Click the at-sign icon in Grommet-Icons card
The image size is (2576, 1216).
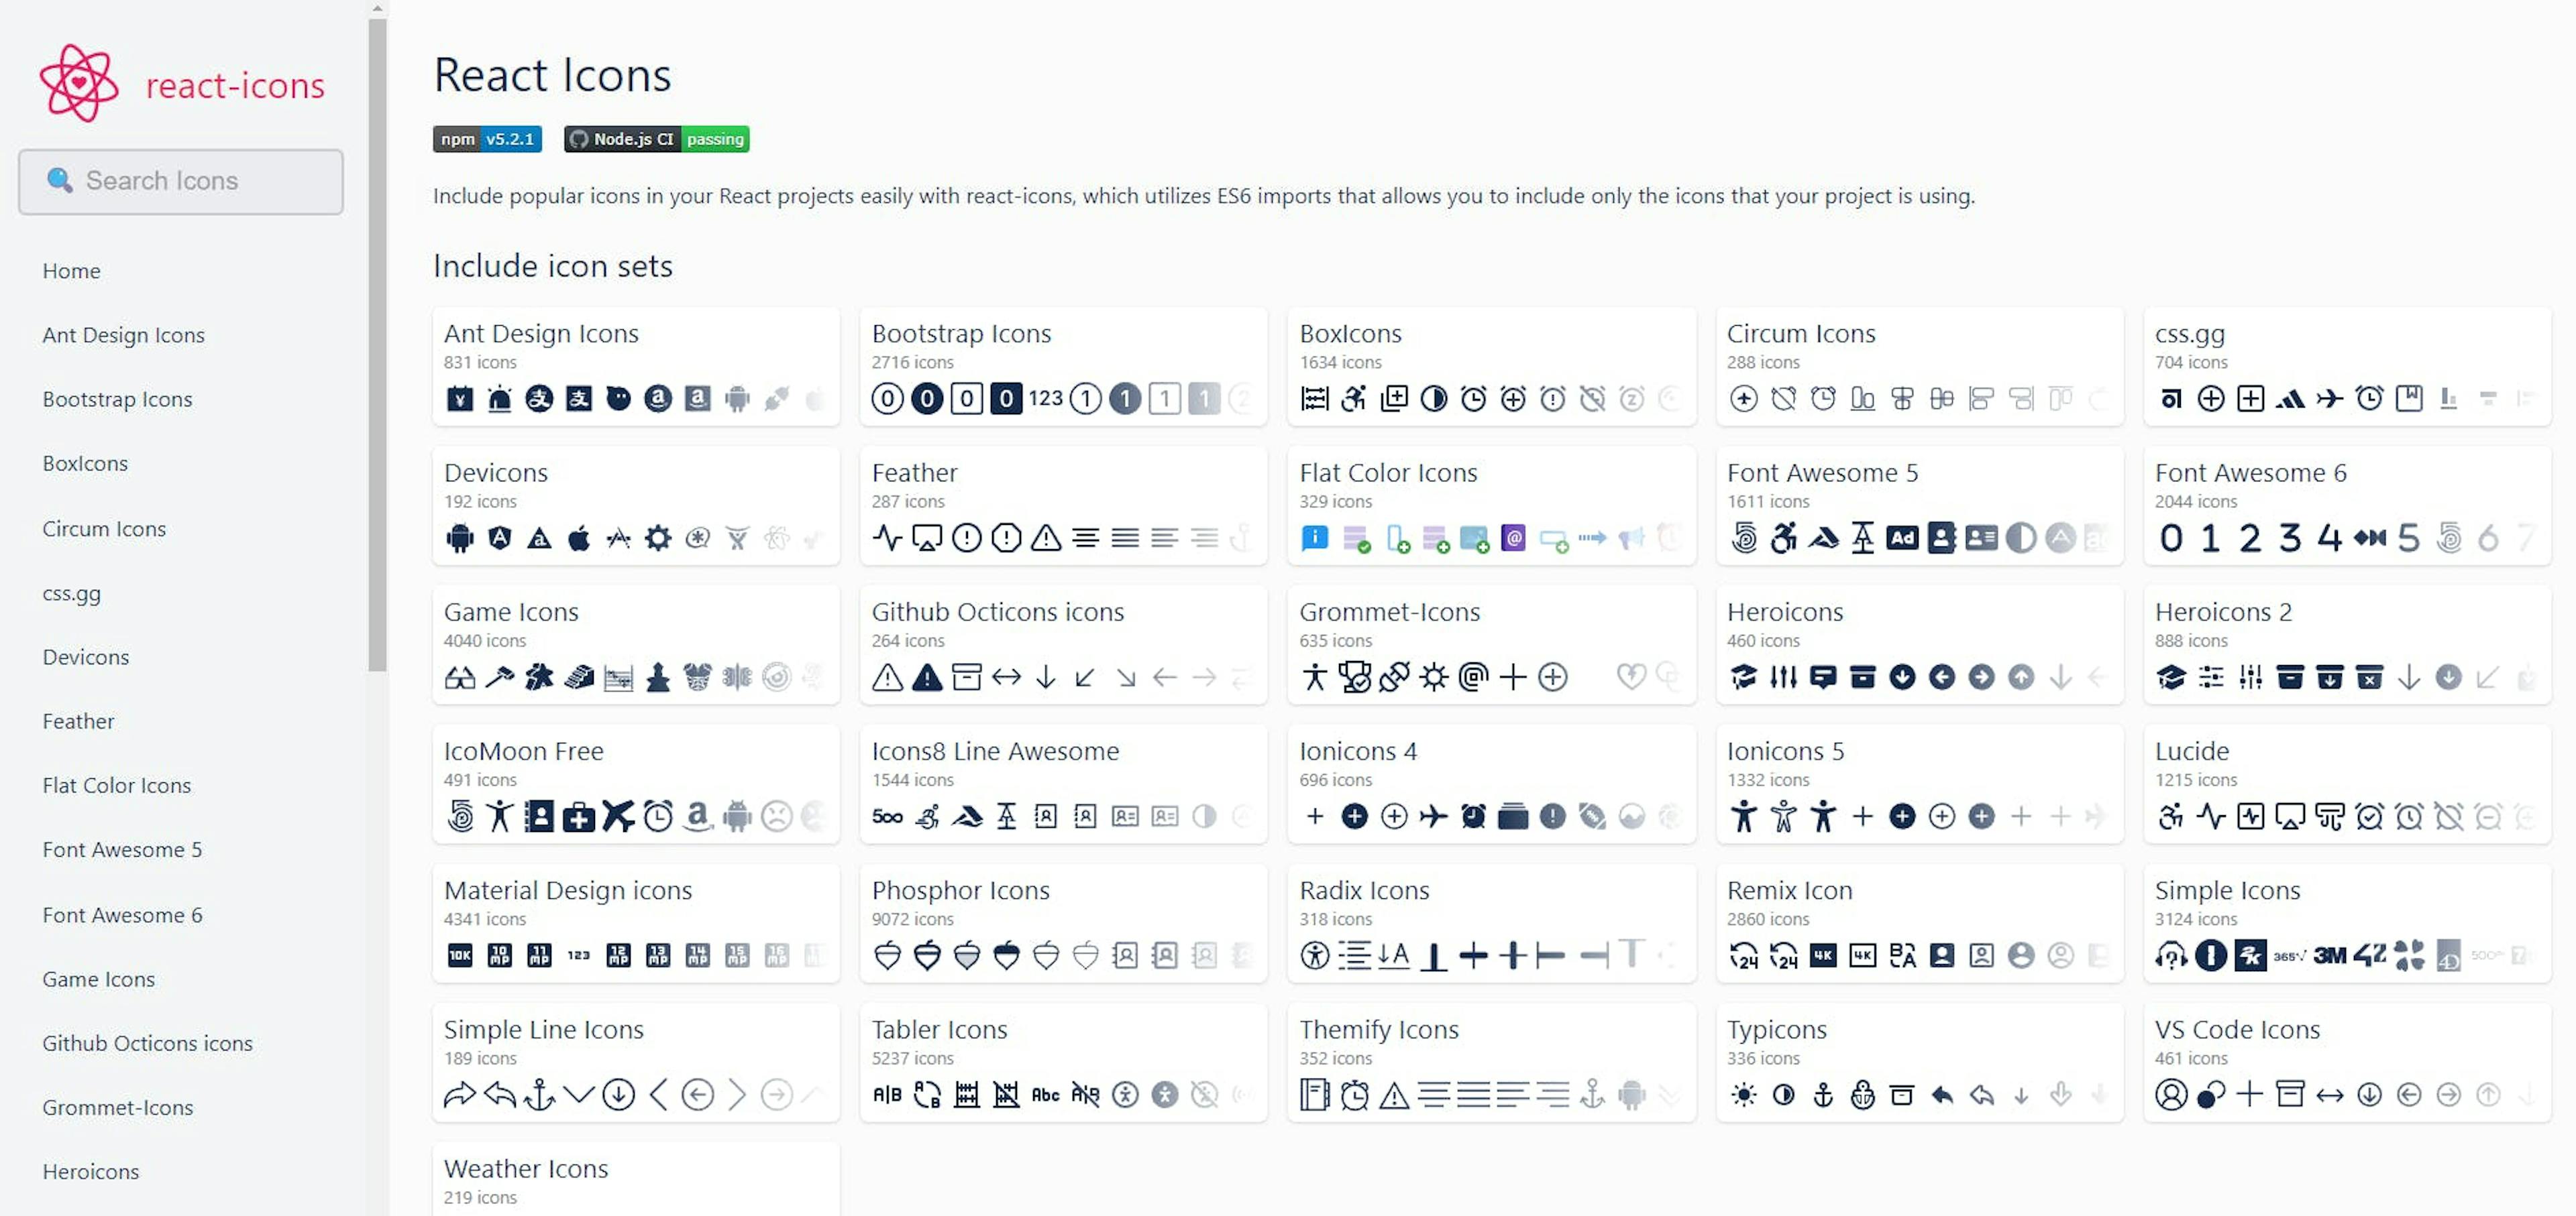1473,678
